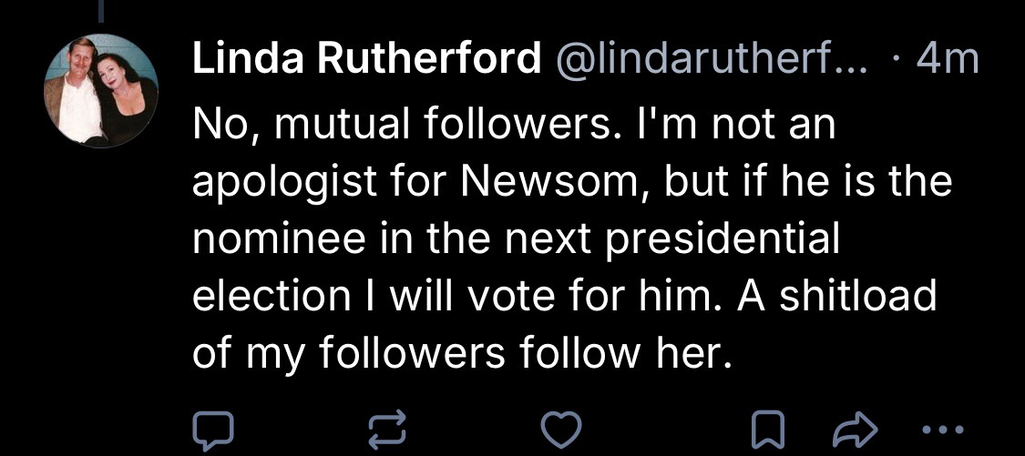Click the man in the profile photo

click(x=78, y=91)
